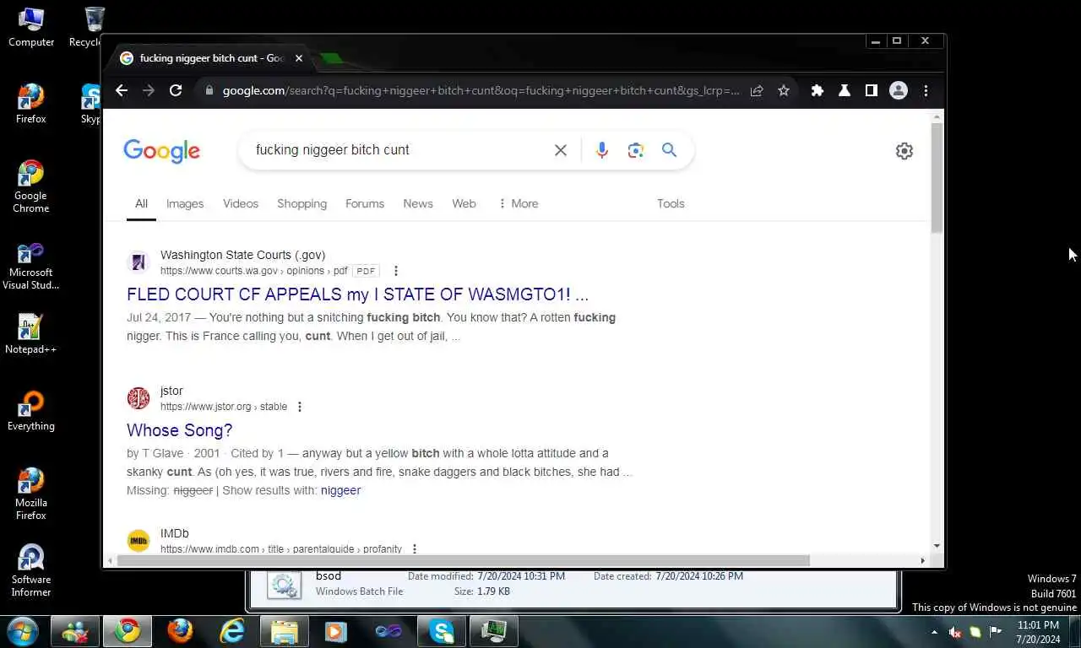The height and width of the screenshot is (648, 1081).
Task: Open the Chrome three-dot menu
Action: [926, 90]
